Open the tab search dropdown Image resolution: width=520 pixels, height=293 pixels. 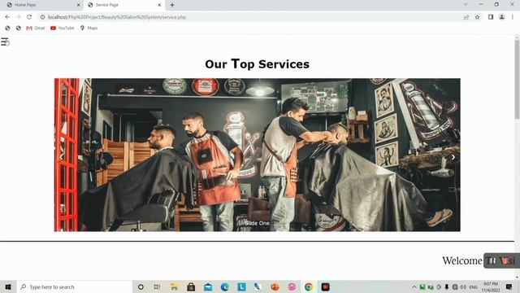466,5
